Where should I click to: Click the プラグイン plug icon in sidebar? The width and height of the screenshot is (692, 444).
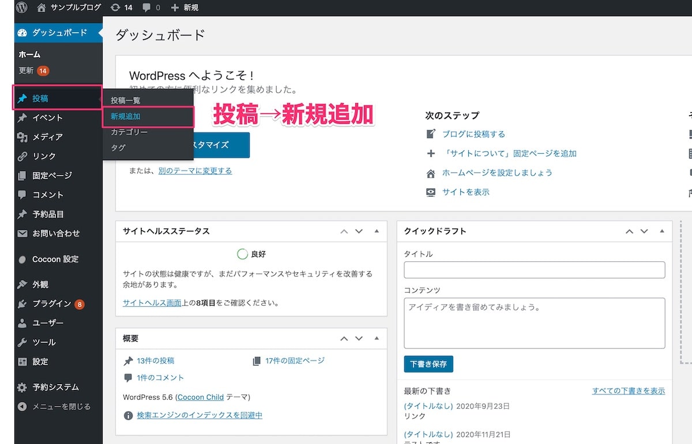pos(22,303)
